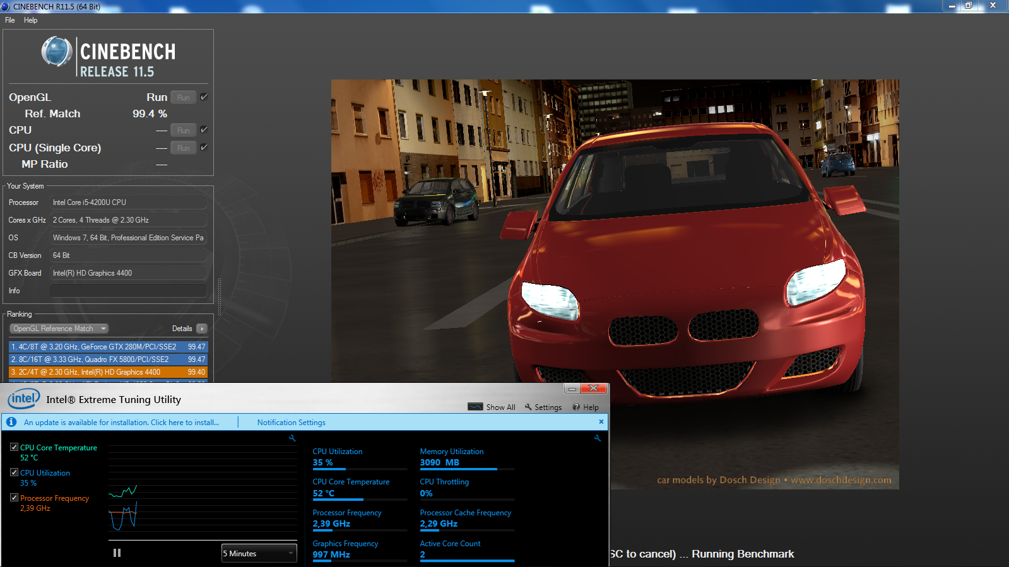This screenshot has height=567, width=1009.
Task: Close the Intel Extreme Tuning Utility window
Action: (594, 388)
